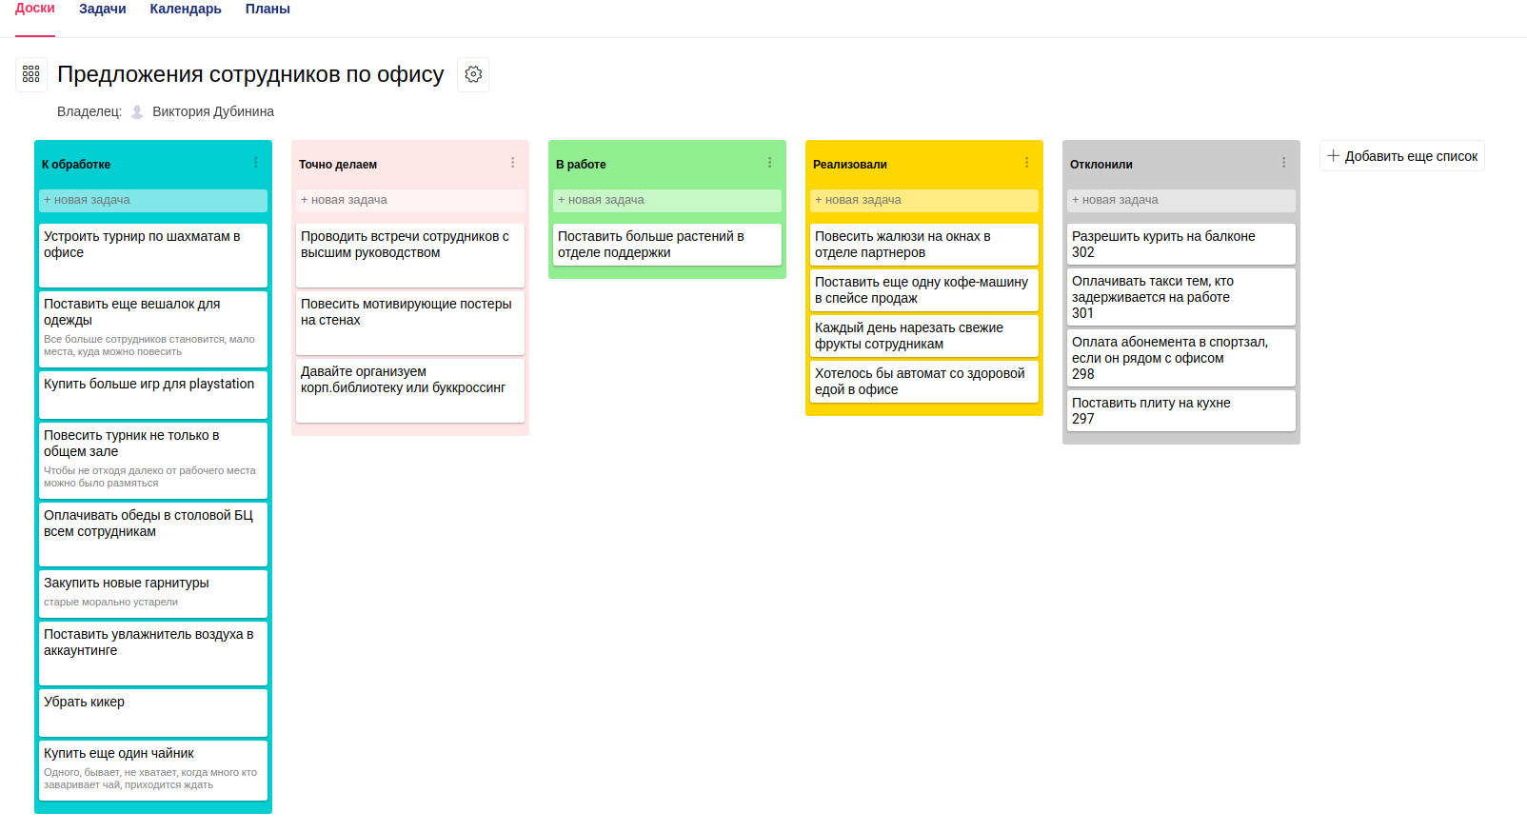
Task: Open the Планы tab
Action: (x=268, y=10)
